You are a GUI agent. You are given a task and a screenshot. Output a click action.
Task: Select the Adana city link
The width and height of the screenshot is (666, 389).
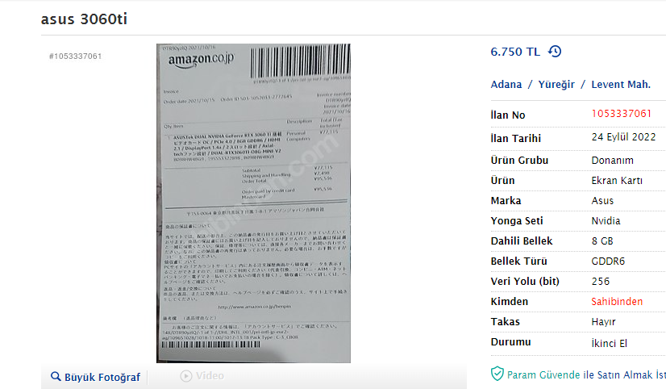tap(506, 84)
